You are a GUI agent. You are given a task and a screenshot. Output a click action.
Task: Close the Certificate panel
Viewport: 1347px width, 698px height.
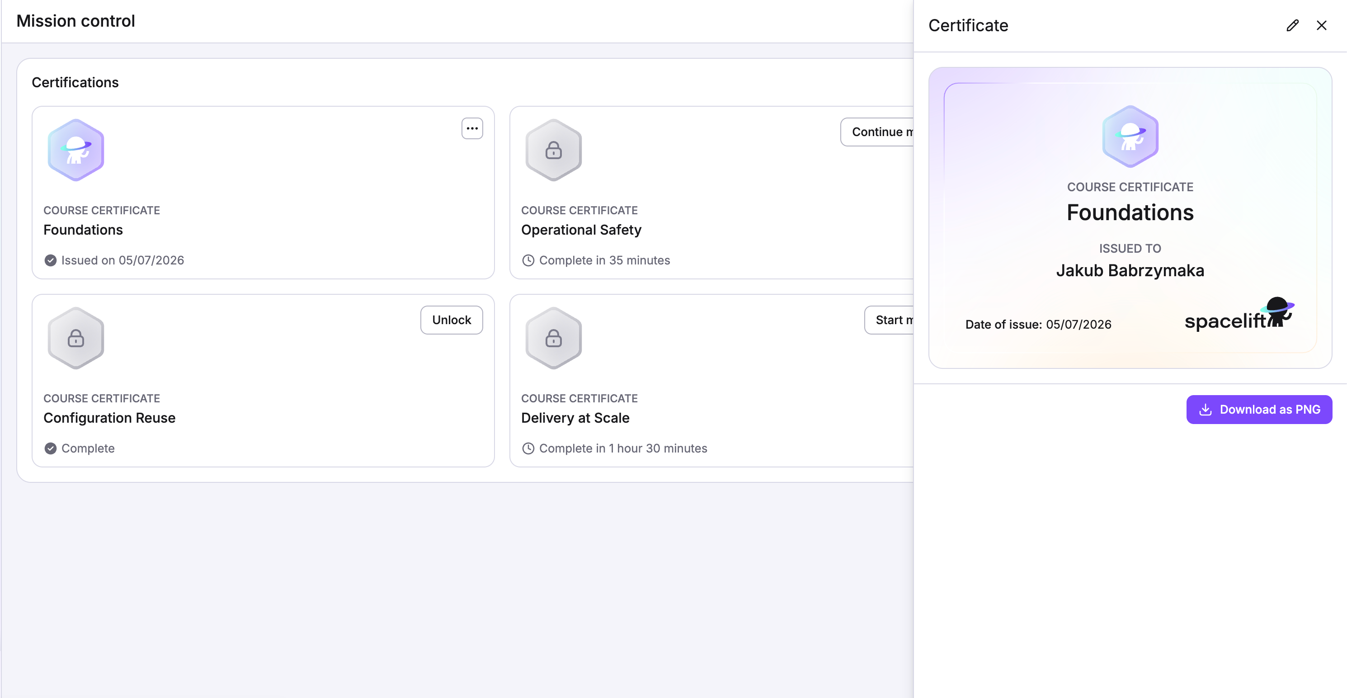click(1321, 25)
